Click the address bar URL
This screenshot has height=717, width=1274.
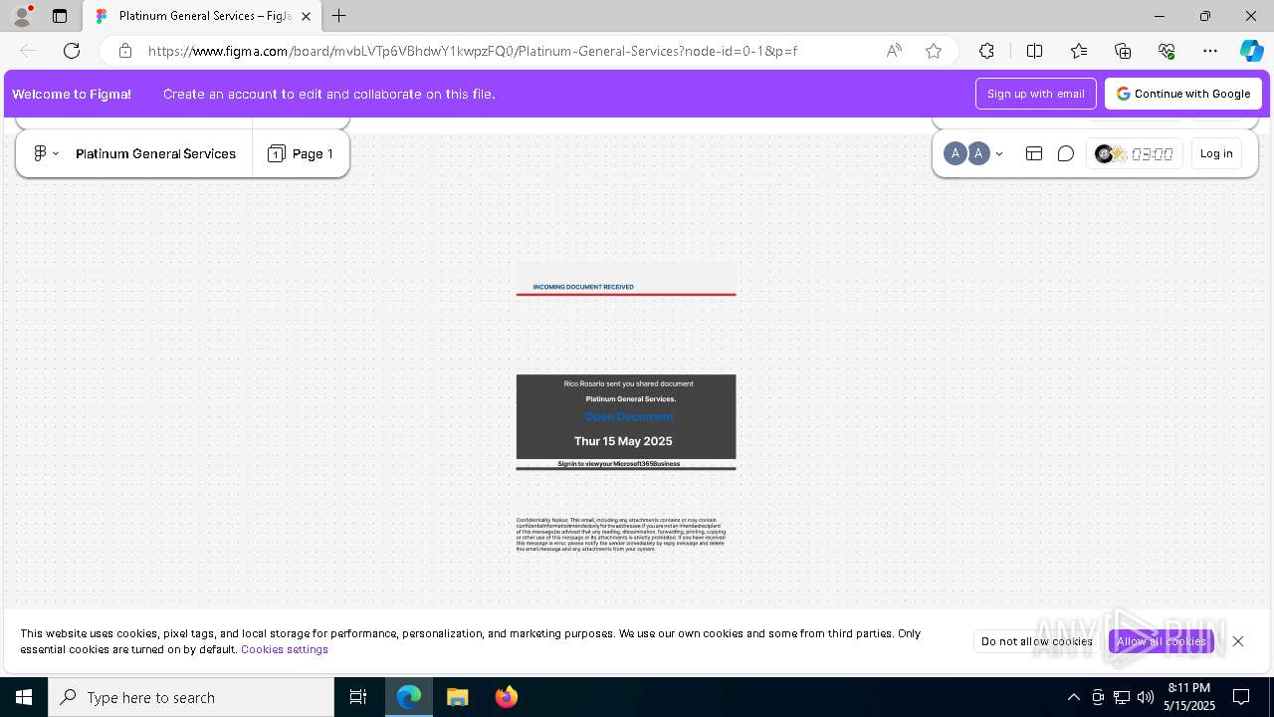pyautogui.click(x=472, y=51)
